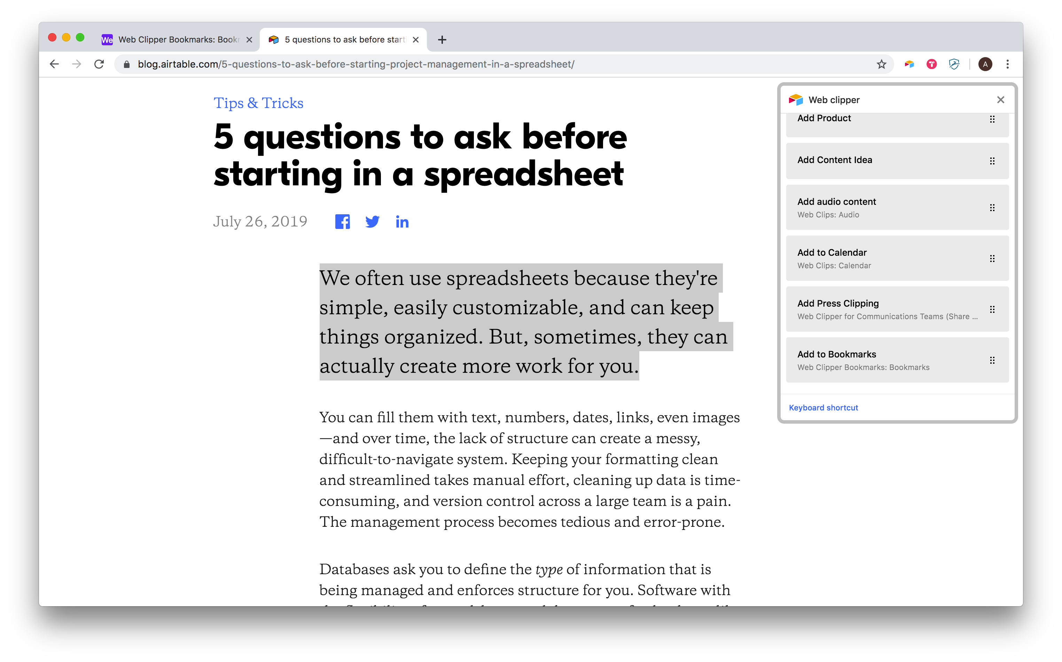This screenshot has width=1062, height=662.
Task: Go back to the previous page
Action: (x=54, y=64)
